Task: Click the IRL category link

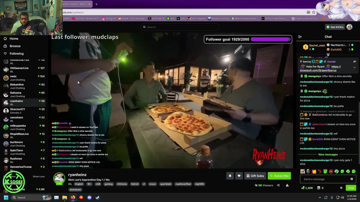Action: (70, 184)
